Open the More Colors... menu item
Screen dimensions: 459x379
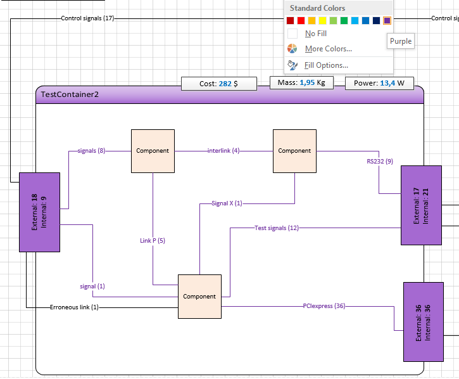(x=339, y=49)
